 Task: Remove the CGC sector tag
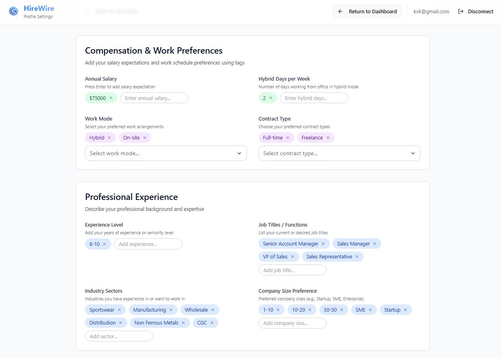[x=212, y=323]
